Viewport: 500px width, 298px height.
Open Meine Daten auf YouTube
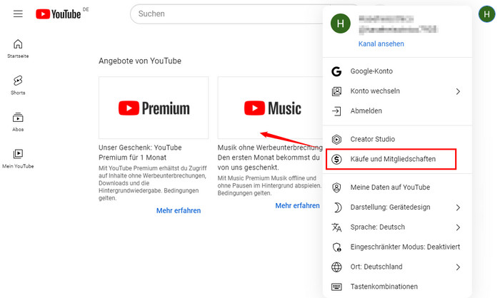pos(397,187)
